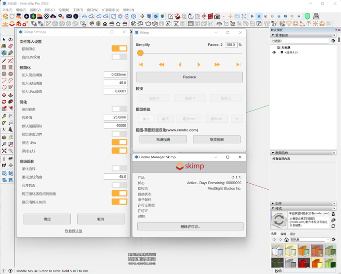Select the red Line pencil tool
The width and height of the screenshot is (341, 274).
(x=4, y=61)
